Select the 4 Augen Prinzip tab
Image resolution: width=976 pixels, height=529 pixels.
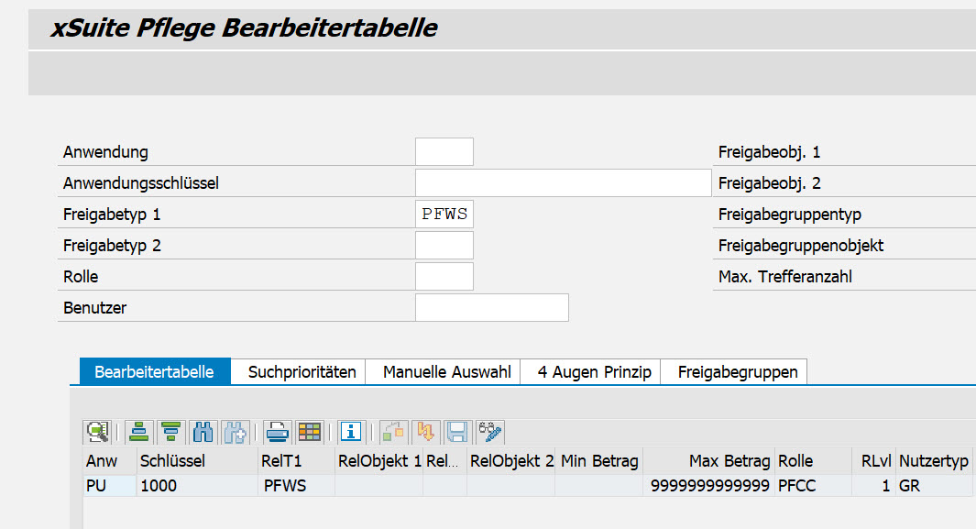point(594,371)
